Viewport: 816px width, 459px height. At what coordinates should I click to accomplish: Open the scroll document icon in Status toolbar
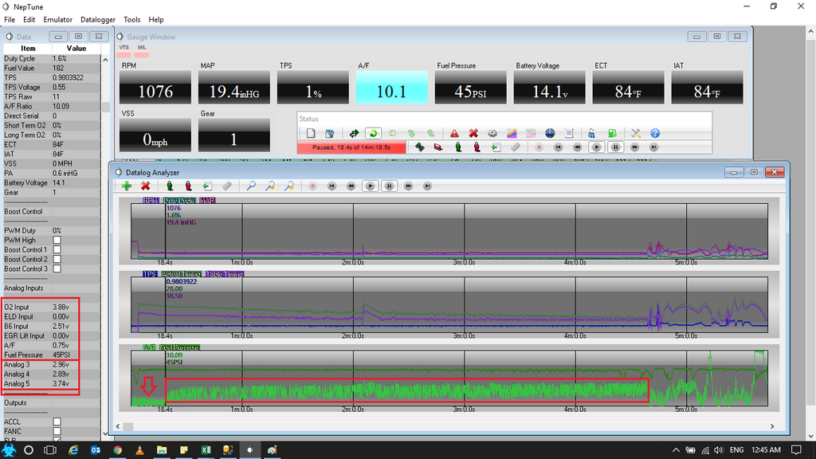[x=569, y=133]
